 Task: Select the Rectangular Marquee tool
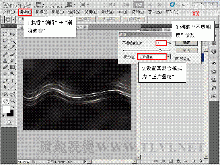(5, 34)
